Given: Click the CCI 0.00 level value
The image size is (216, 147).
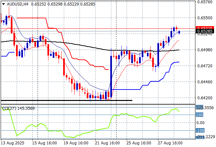Looking at the screenshot, I should tap(201, 123).
